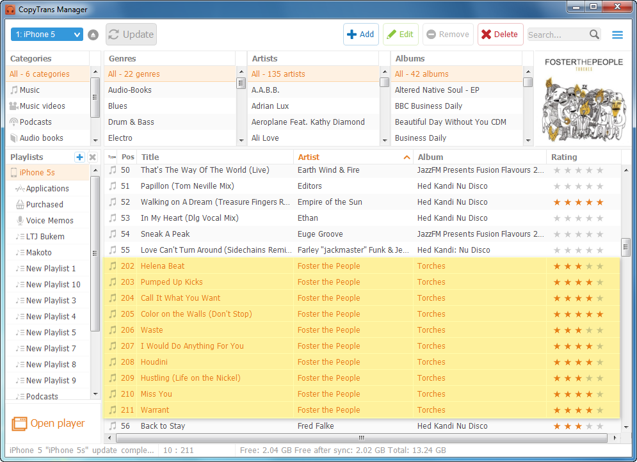Click the Genres list down arrow
The height and width of the screenshot is (462, 637).
click(241, 141)
